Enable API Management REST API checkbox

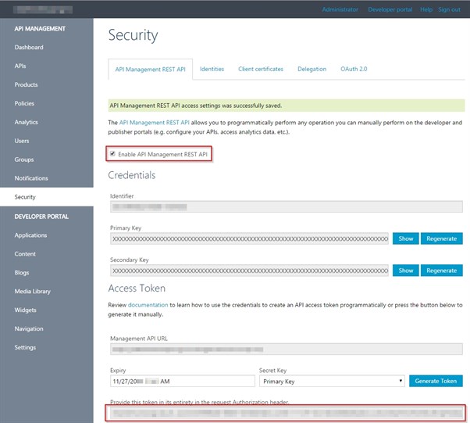tap(113, 154)
